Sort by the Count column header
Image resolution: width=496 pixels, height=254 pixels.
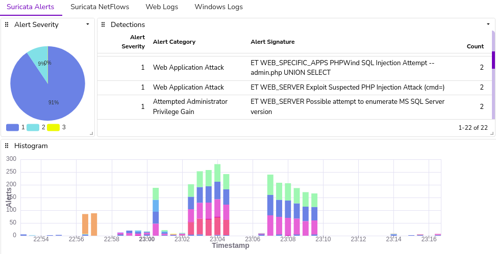(x=475, y=46)
